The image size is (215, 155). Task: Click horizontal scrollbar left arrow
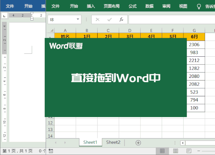pyautogui.click(x=183, y=143)
